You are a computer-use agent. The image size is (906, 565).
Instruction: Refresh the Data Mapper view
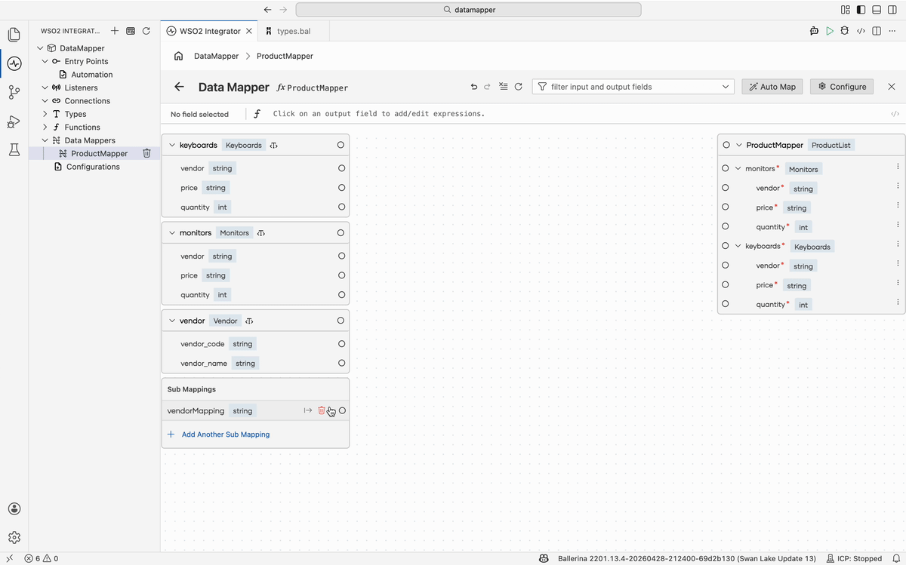pyautogui.click(x=519, y=87)
